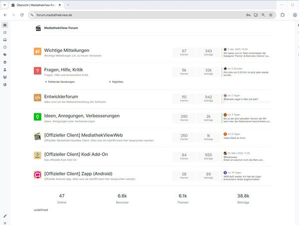Click the Entwicklerforum code brackets icon
This screenshot has height=225, width=299.
[37, 98]
